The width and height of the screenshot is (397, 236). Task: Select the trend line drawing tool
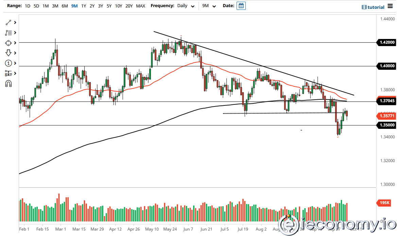(x=8, y=23)
